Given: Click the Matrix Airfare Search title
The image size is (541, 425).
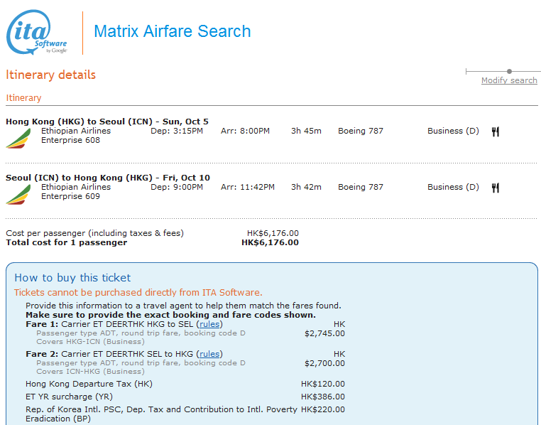Looking at the screenshot, I should point(172,31).
